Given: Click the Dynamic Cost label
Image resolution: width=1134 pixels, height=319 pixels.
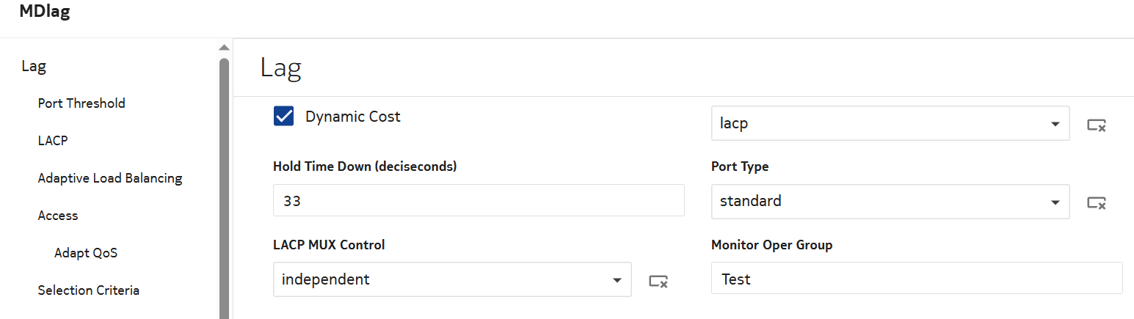Looking at the screenshot, I should (353, 117).
